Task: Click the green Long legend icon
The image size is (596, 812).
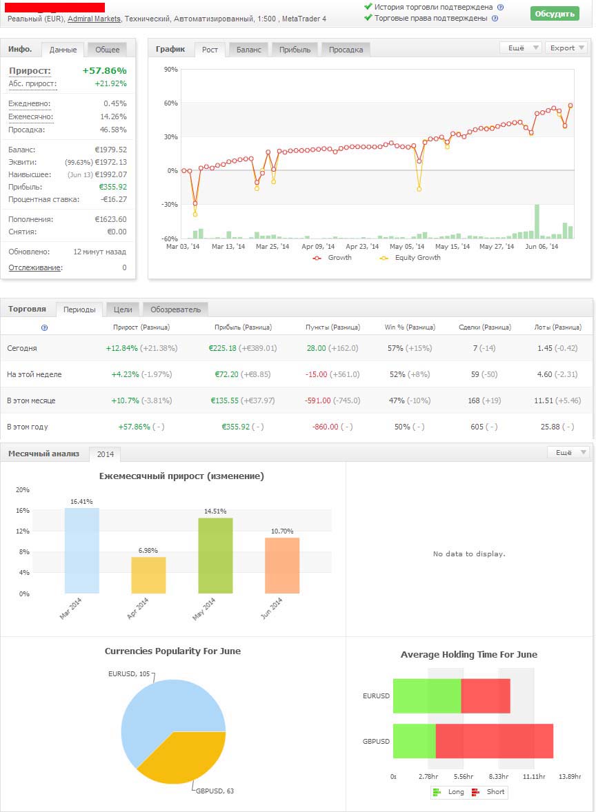Action: tap(437, 792)
